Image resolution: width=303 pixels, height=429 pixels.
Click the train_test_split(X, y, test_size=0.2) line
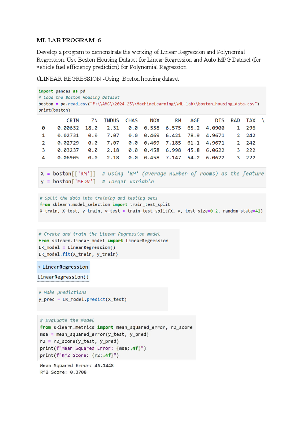click(151, 211)
